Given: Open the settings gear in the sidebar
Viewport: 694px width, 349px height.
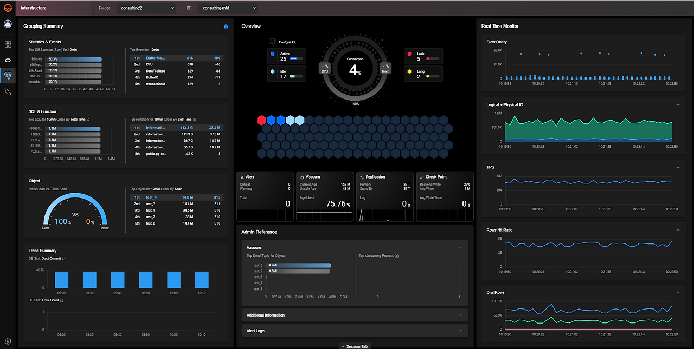Looking at the screenshot, I should pyautogui.click(x=8, y=341).
